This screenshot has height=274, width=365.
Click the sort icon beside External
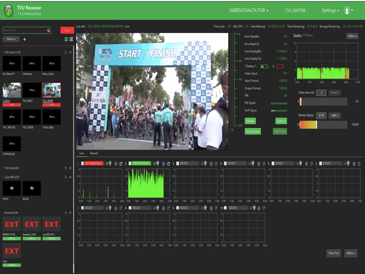(x=66, y=213)
